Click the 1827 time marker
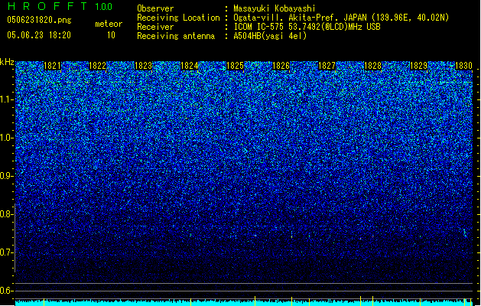Viewport: 481px width, 306px height. pyautogui.click(x=327, y=66)
